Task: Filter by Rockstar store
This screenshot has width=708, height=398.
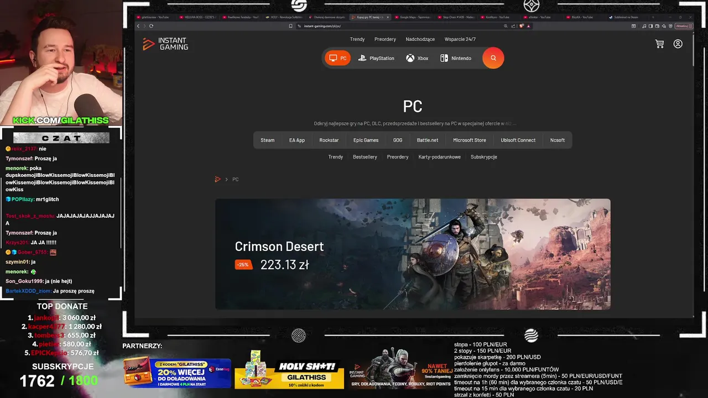Action: (329, 140)
